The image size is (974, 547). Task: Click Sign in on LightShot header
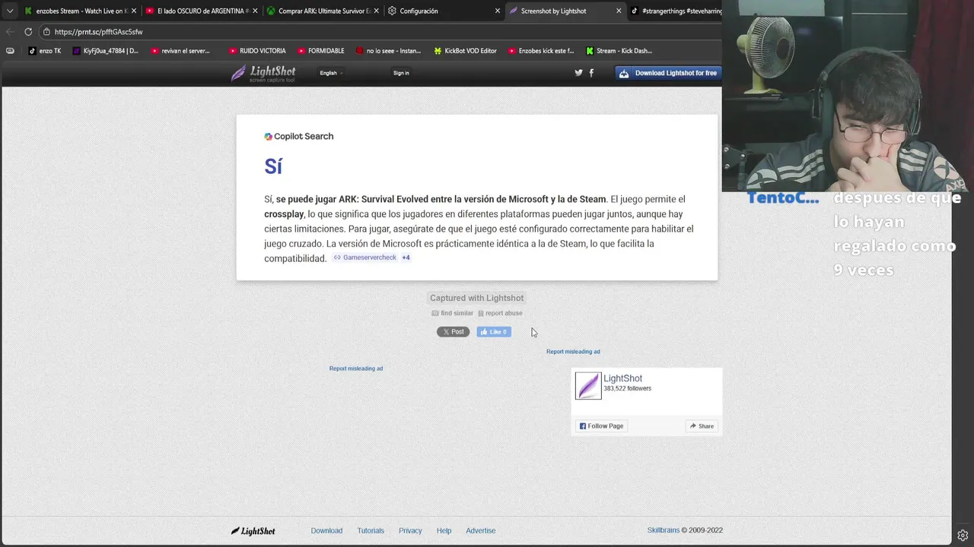click(x=401, y=73)
